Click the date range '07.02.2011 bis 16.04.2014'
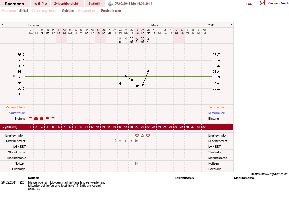 [x=134, y=4]
